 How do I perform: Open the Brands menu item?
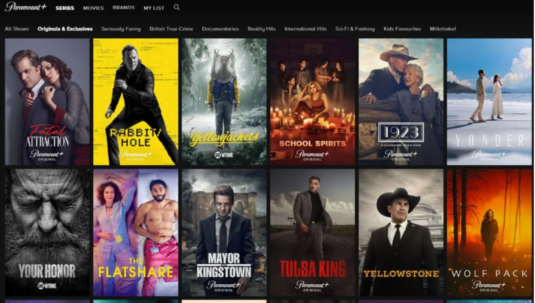123,8
